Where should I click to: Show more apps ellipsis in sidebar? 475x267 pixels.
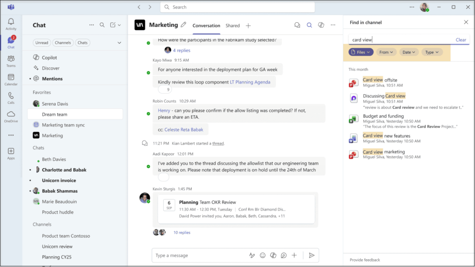11,135
